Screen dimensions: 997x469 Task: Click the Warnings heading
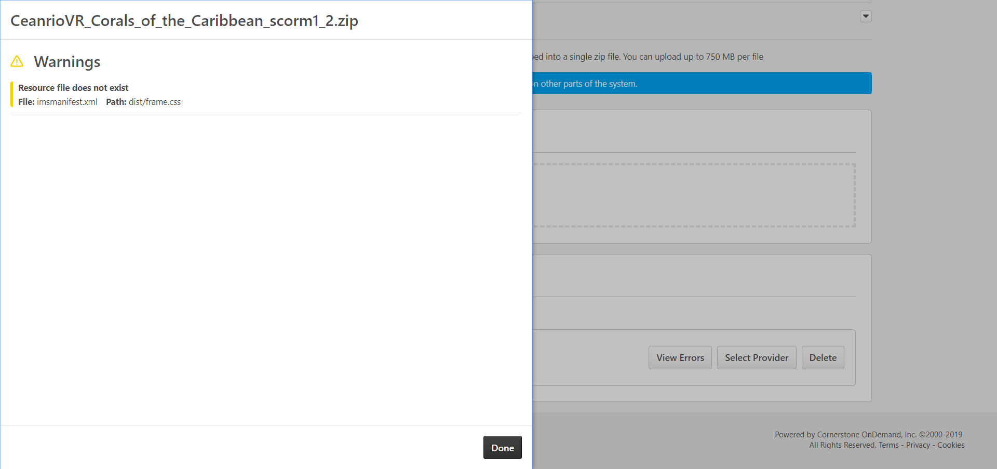tap(67, 62)
